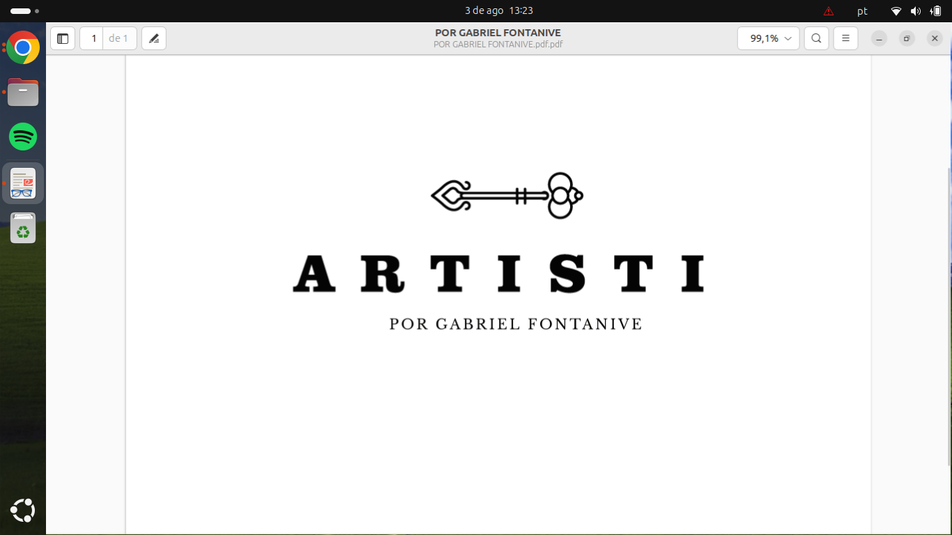Open the pt keyboard layout selector
This screenshot has width=952, height=535.
click(862, 11)
